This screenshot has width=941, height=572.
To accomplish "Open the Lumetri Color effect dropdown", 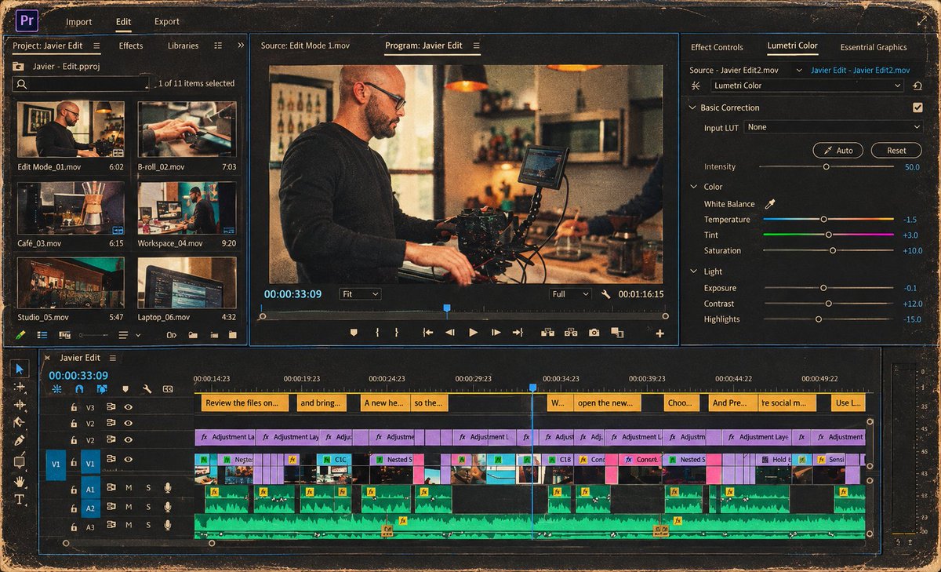I will (808, 86).
